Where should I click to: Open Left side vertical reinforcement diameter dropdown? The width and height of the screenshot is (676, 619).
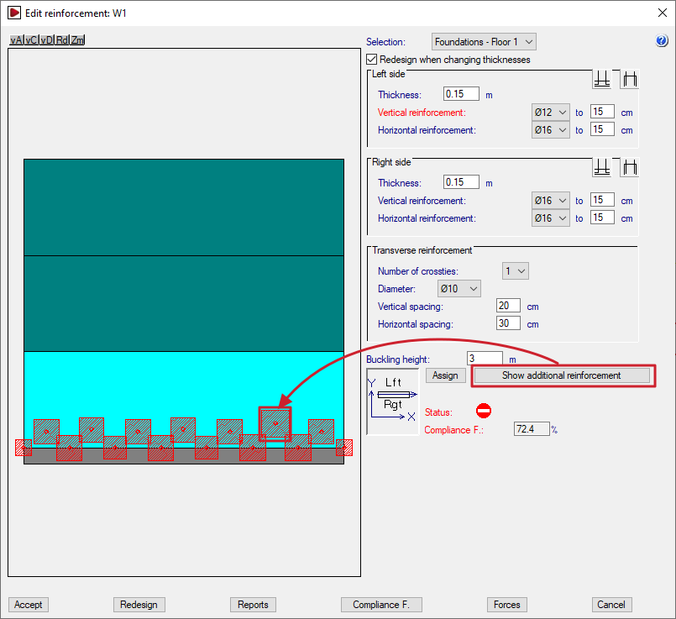point(551,113)
